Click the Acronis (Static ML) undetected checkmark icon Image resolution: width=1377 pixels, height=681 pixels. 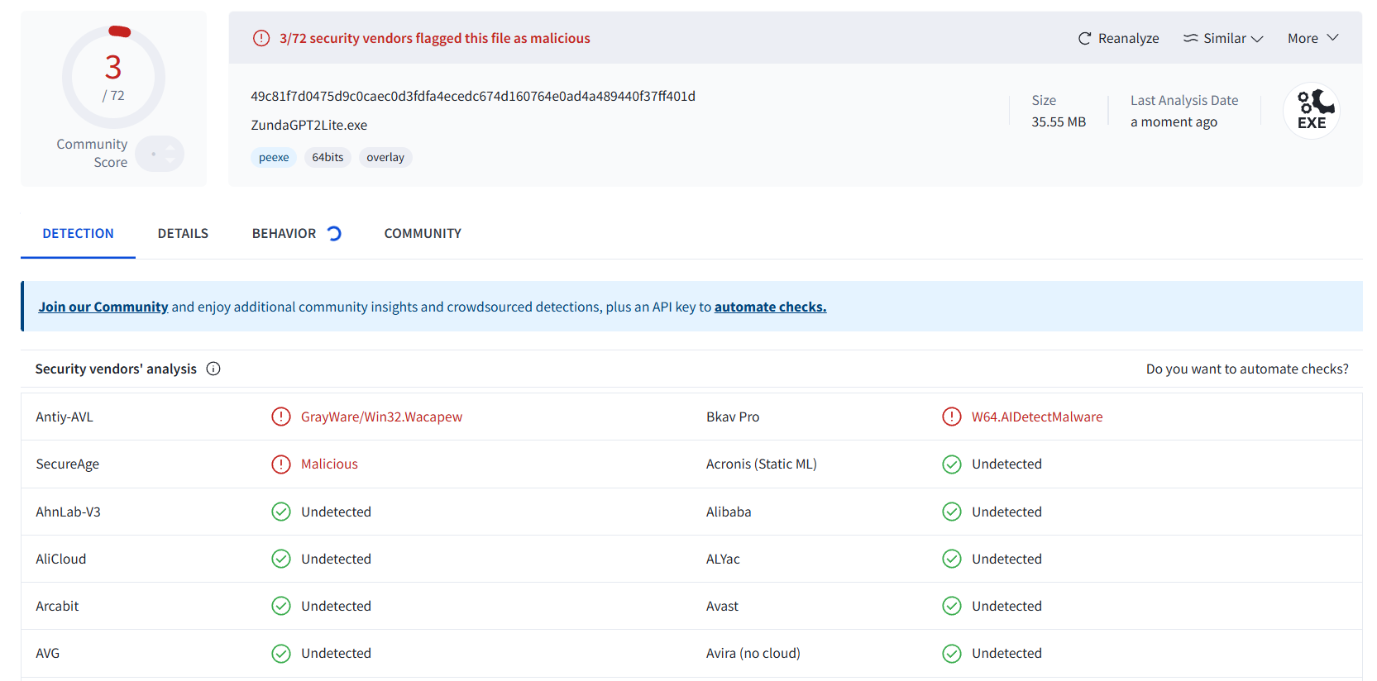point(952,464)
